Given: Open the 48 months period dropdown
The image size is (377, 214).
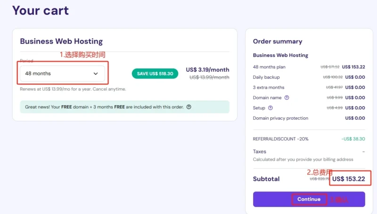Looking at the screenshot, I should click(62, 74).
